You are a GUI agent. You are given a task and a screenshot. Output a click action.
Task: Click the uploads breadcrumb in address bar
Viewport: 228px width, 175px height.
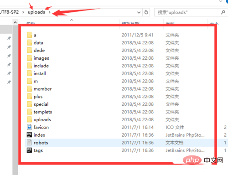click(x=36, y=12)
